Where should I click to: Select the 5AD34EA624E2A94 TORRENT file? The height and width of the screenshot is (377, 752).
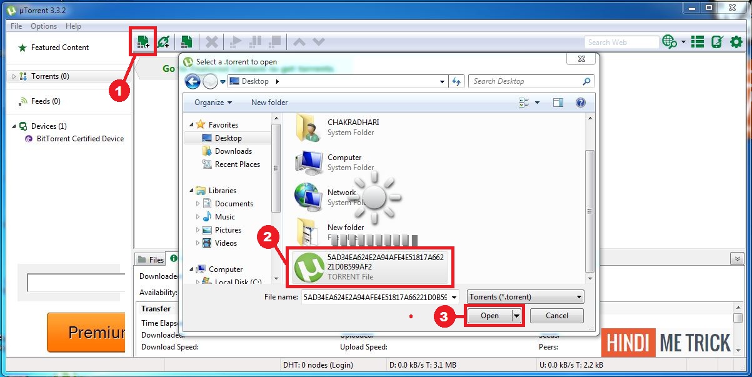tap(371, 267)
